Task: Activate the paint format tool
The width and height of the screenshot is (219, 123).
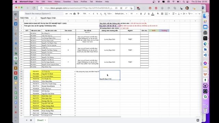Action: [x=78, y=14]
